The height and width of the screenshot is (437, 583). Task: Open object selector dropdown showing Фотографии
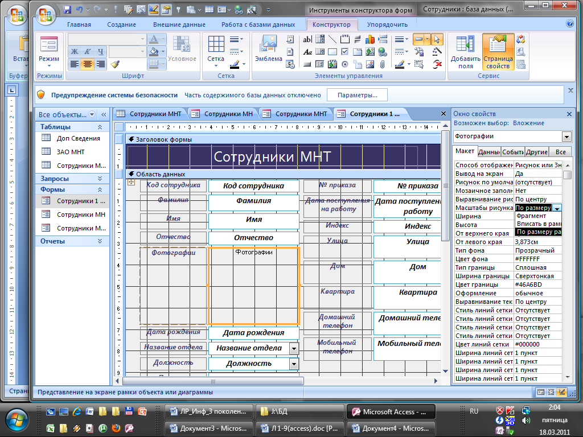(x=566, y=137)
